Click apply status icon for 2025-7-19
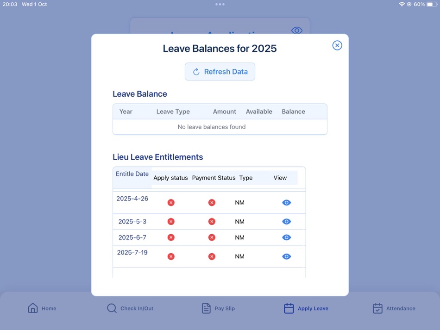The width and height of the screenshot is (440, 330). point(171,256)
